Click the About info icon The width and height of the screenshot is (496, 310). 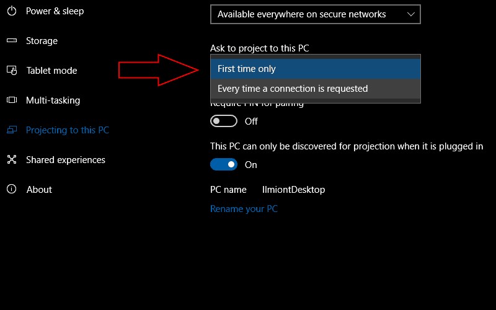(x=12, y=189)
